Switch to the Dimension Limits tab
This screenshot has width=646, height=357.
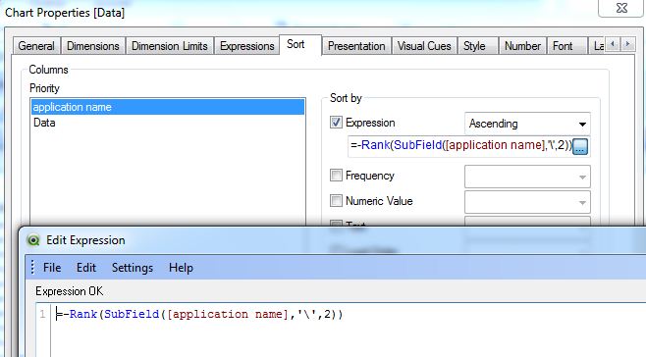click(170, 46)
